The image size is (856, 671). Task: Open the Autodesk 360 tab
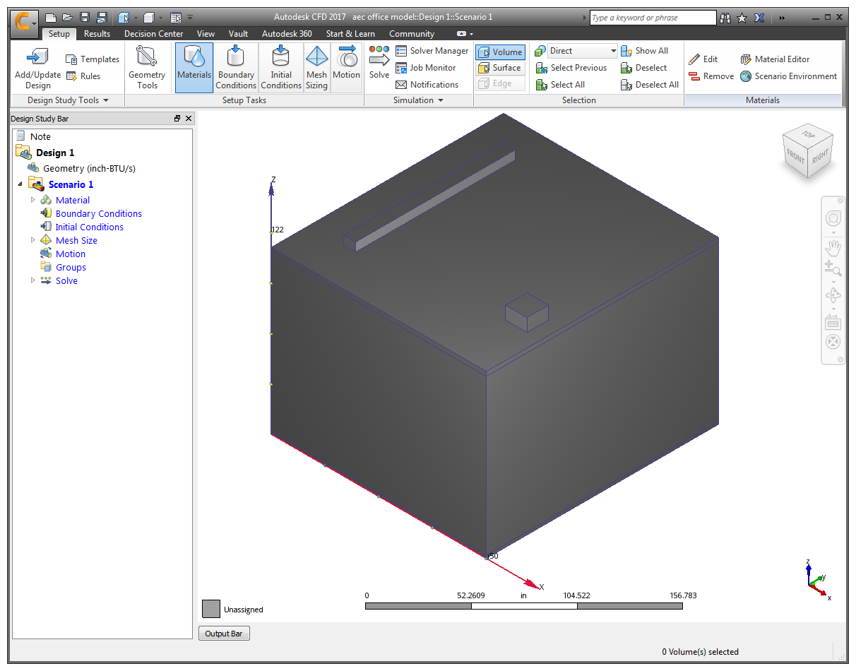(287, 34)
